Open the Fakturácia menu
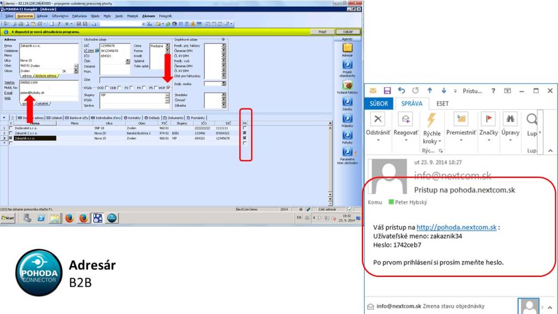Viewport: 558px width, 314px height. coord(80,16)
